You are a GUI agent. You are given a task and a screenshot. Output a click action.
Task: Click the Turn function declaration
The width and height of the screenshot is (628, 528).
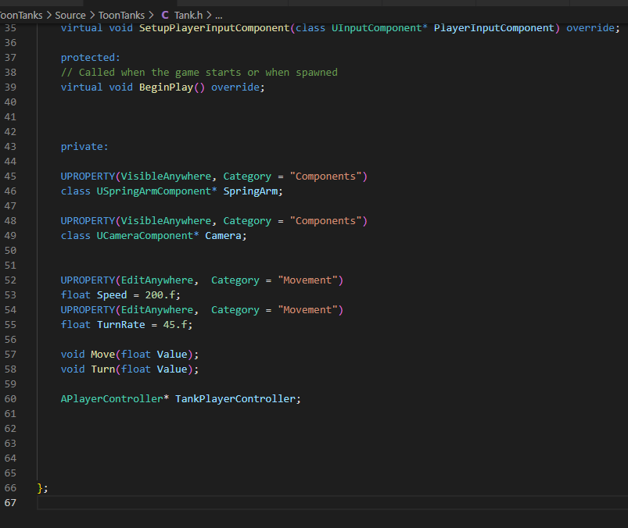tap(101, 369)
